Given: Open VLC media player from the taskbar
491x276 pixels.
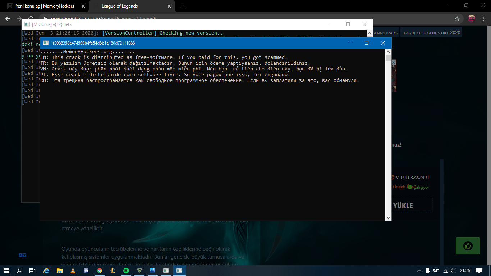Looking at the screenshot, I should (x=73, y=271).
